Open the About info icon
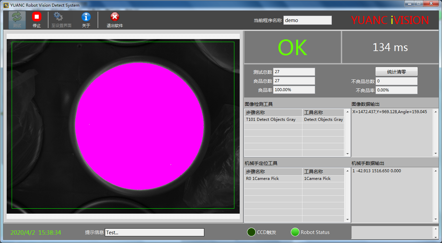Image resolution: width=442 pixels, height=243 pixels. [x=86, y=17]
